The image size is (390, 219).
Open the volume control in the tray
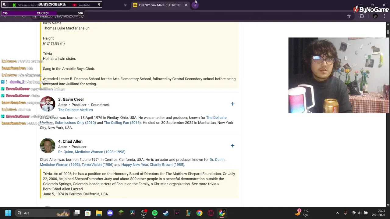click(x=359, y=213)
